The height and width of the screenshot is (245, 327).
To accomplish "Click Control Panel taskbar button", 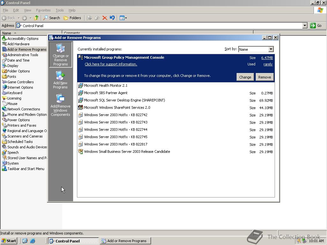I will [73, 241].
